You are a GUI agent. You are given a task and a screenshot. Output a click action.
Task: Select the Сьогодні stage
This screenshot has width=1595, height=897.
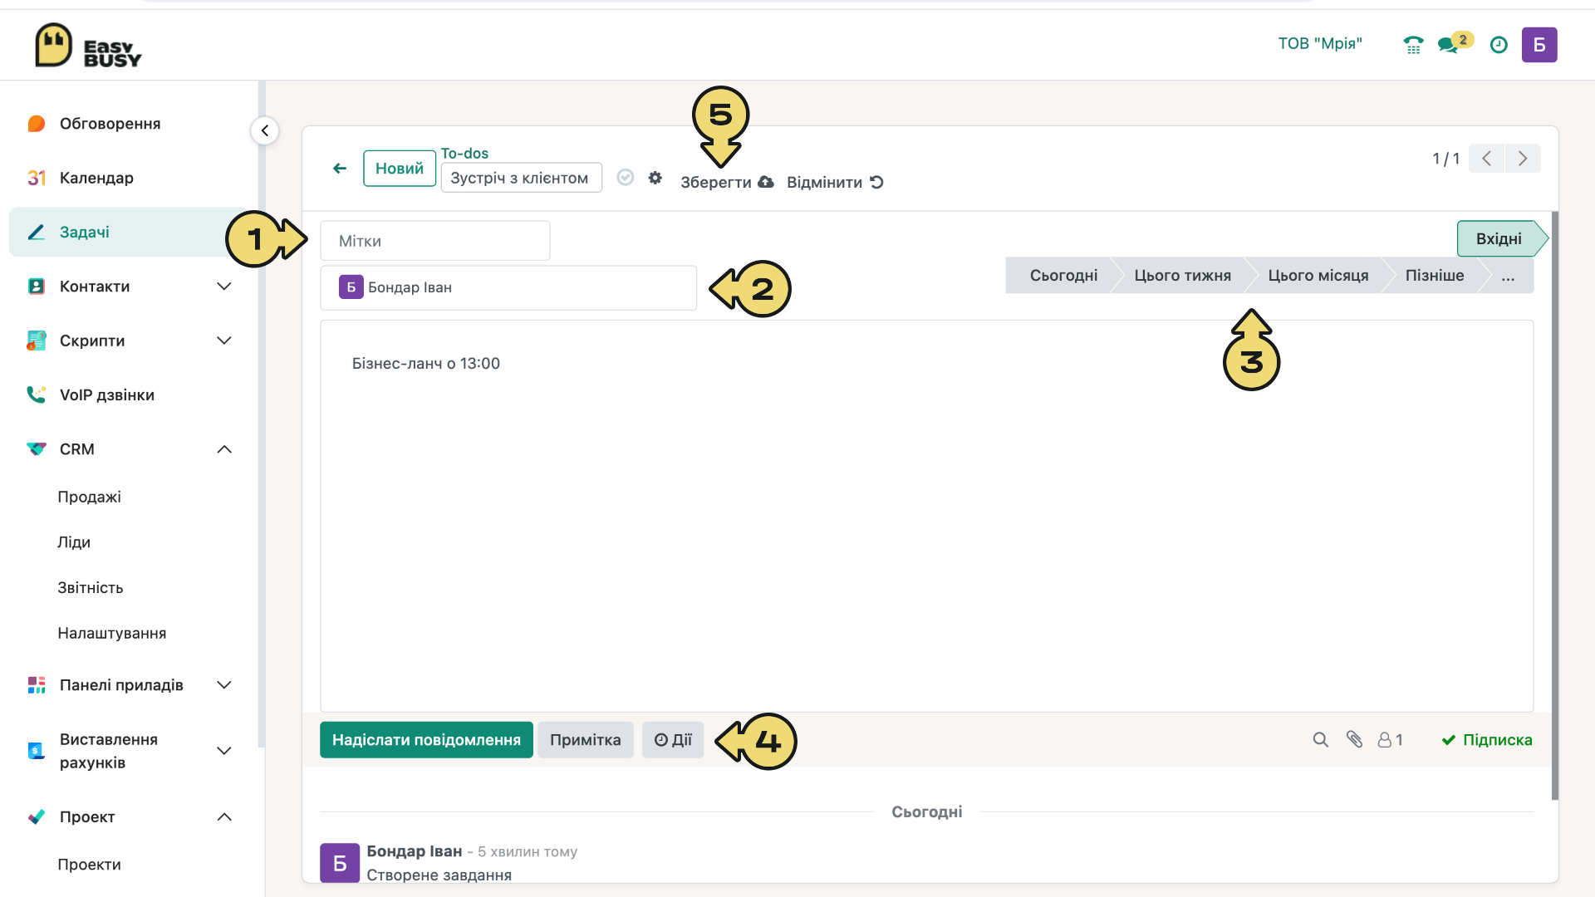tap(1063, 276)
